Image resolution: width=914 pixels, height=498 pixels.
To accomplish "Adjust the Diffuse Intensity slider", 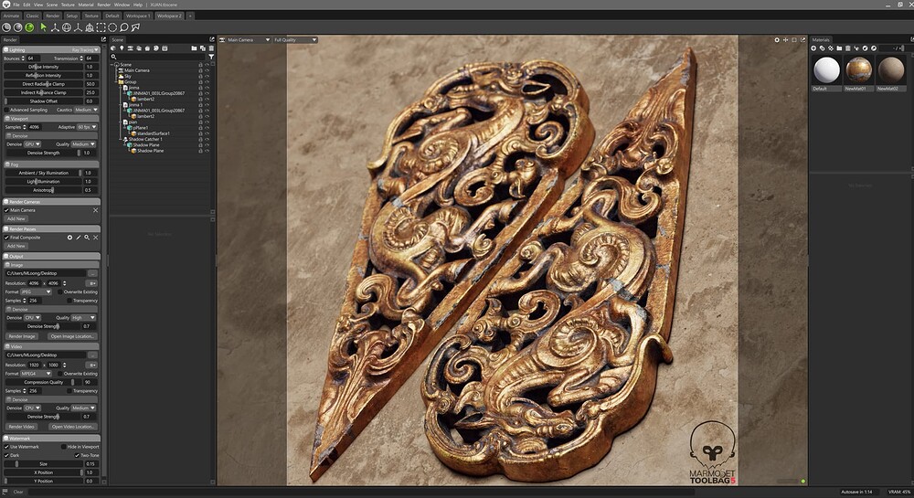I will (x=44, y=67).
